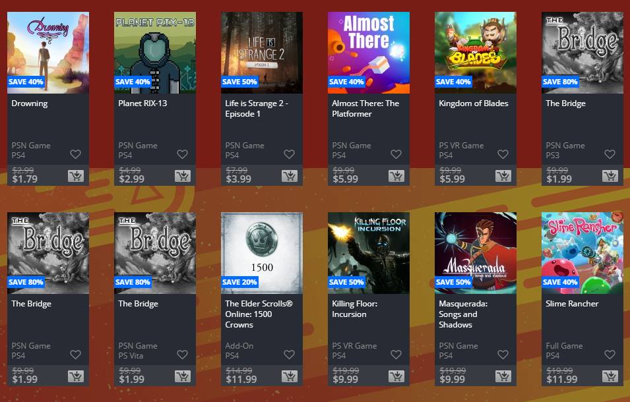
Task: Wishlist Drowning with heart icon
Action: (x=76, y=154)
